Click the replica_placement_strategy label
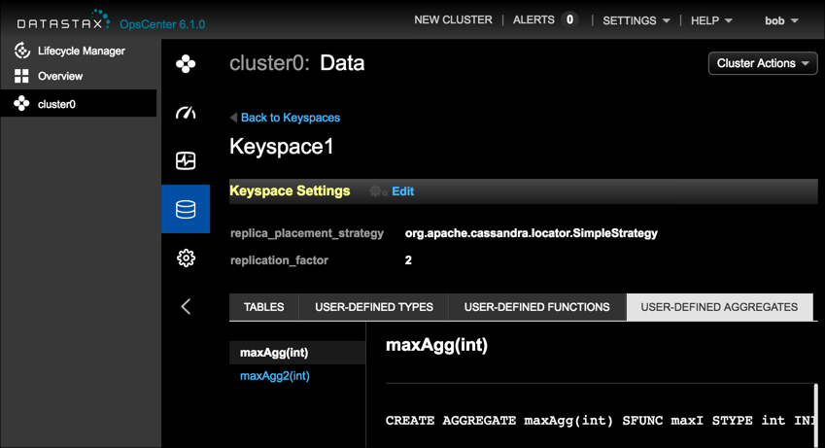Image resolution: width=825 pixels, height=448 pixels. 307,233
